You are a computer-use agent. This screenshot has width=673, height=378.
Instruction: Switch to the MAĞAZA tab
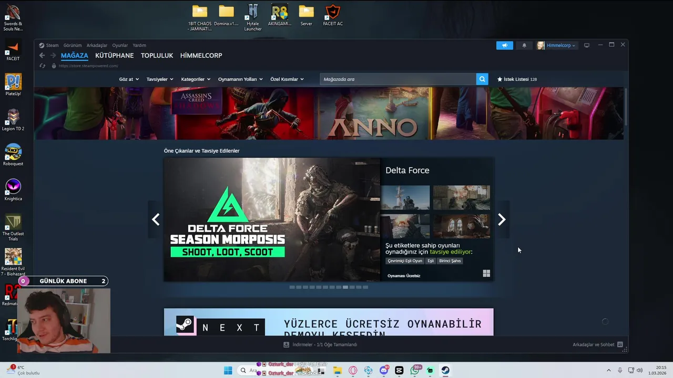pos(75,56)
